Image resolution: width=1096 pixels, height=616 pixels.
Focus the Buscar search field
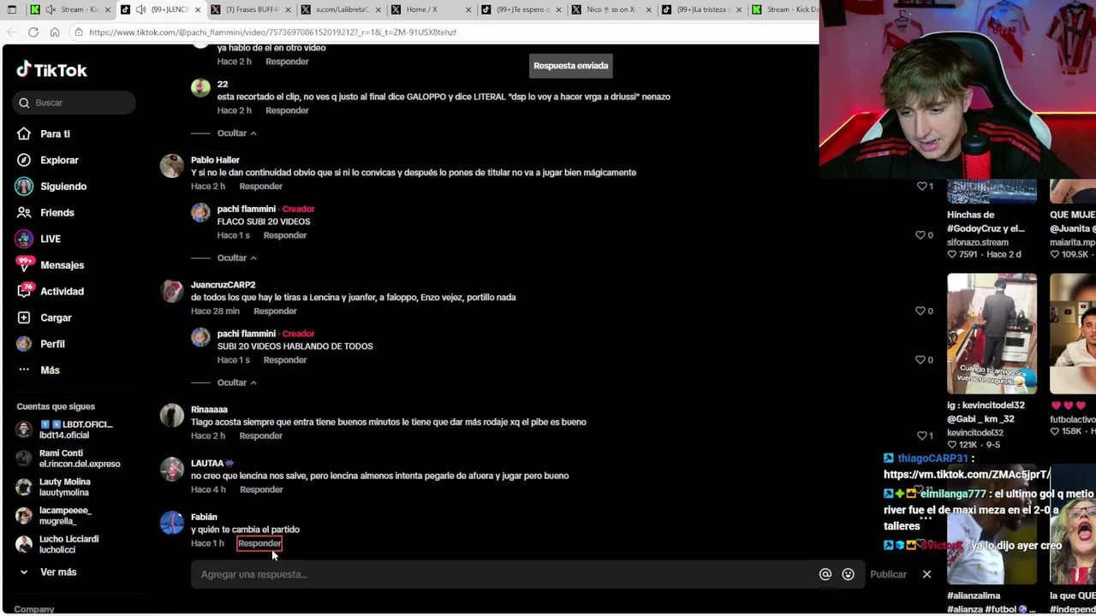point(74,103)
